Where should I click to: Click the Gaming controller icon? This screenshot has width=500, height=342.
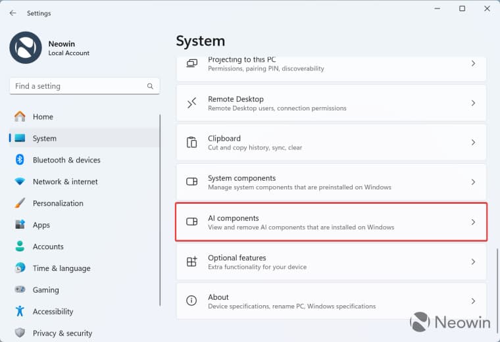pos(20,290)
